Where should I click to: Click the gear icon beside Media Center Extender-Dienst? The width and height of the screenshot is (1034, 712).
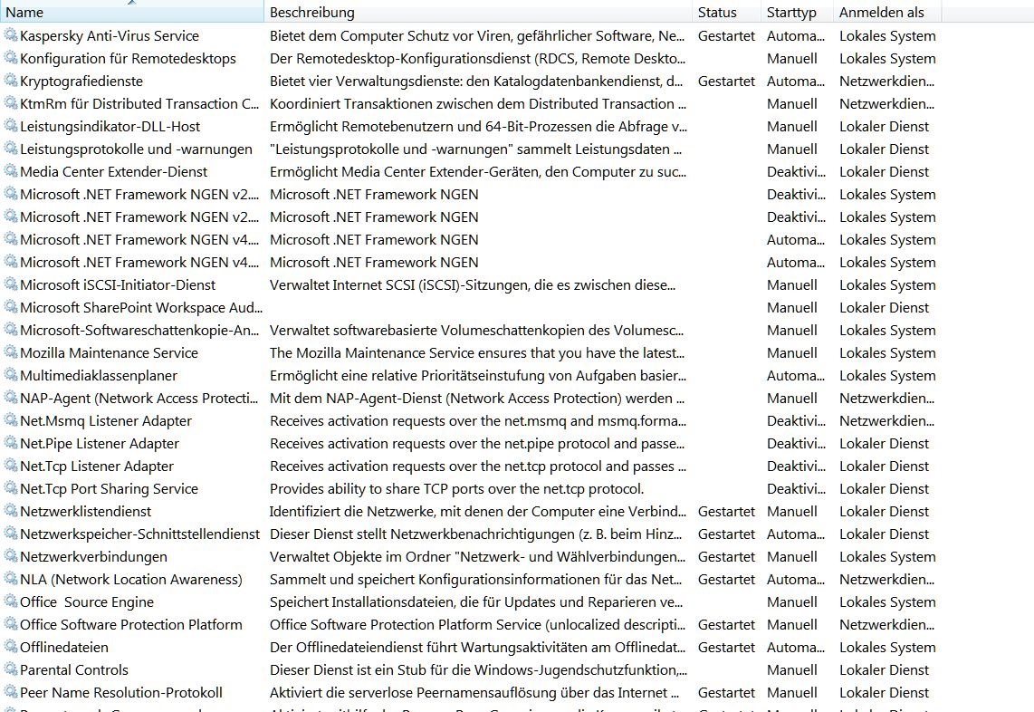pos(11,171)
